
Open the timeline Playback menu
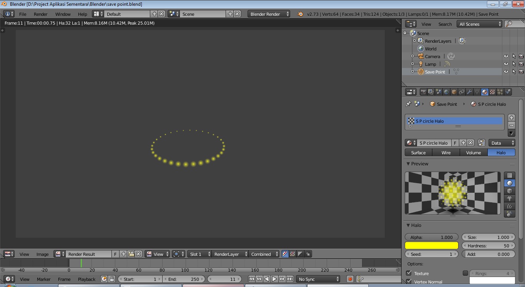[x=87, y=279]
